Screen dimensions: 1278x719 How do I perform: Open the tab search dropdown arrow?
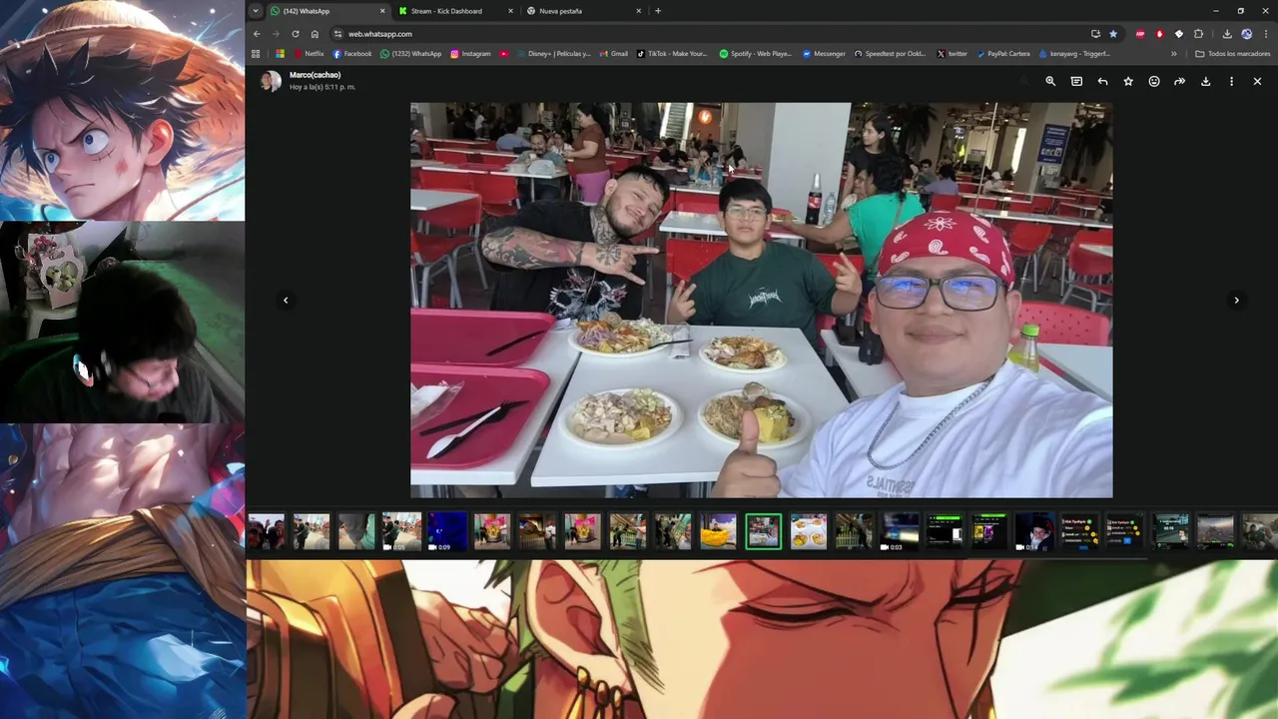[x=256, y=11]
